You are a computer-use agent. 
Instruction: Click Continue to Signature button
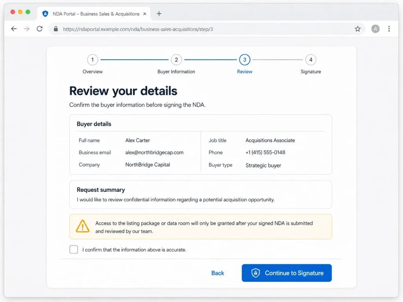(x=287, y=273)
